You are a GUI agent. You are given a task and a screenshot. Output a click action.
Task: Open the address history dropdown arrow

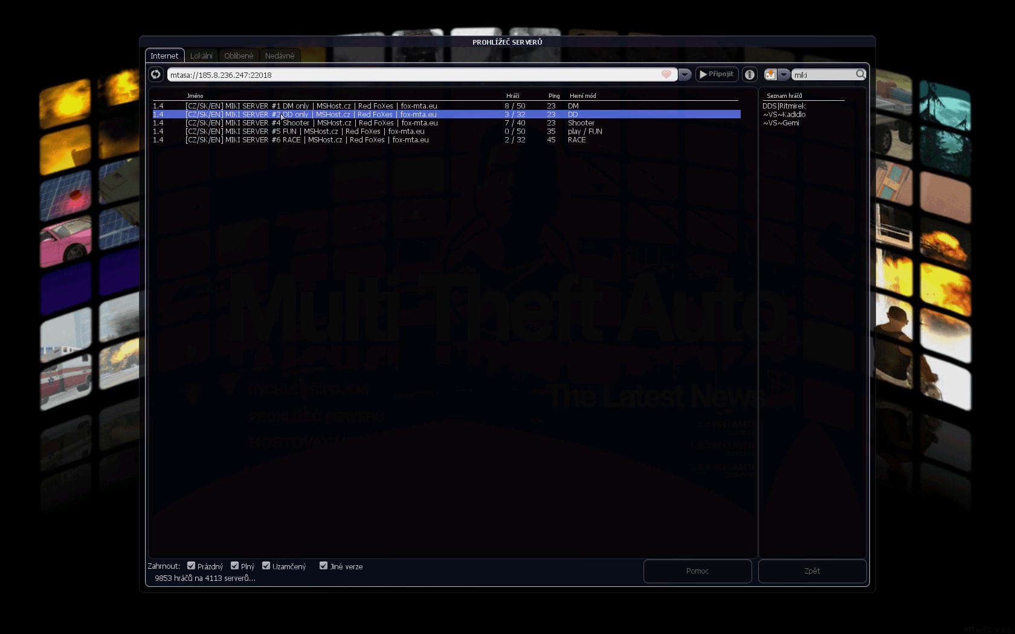(685, 74)
